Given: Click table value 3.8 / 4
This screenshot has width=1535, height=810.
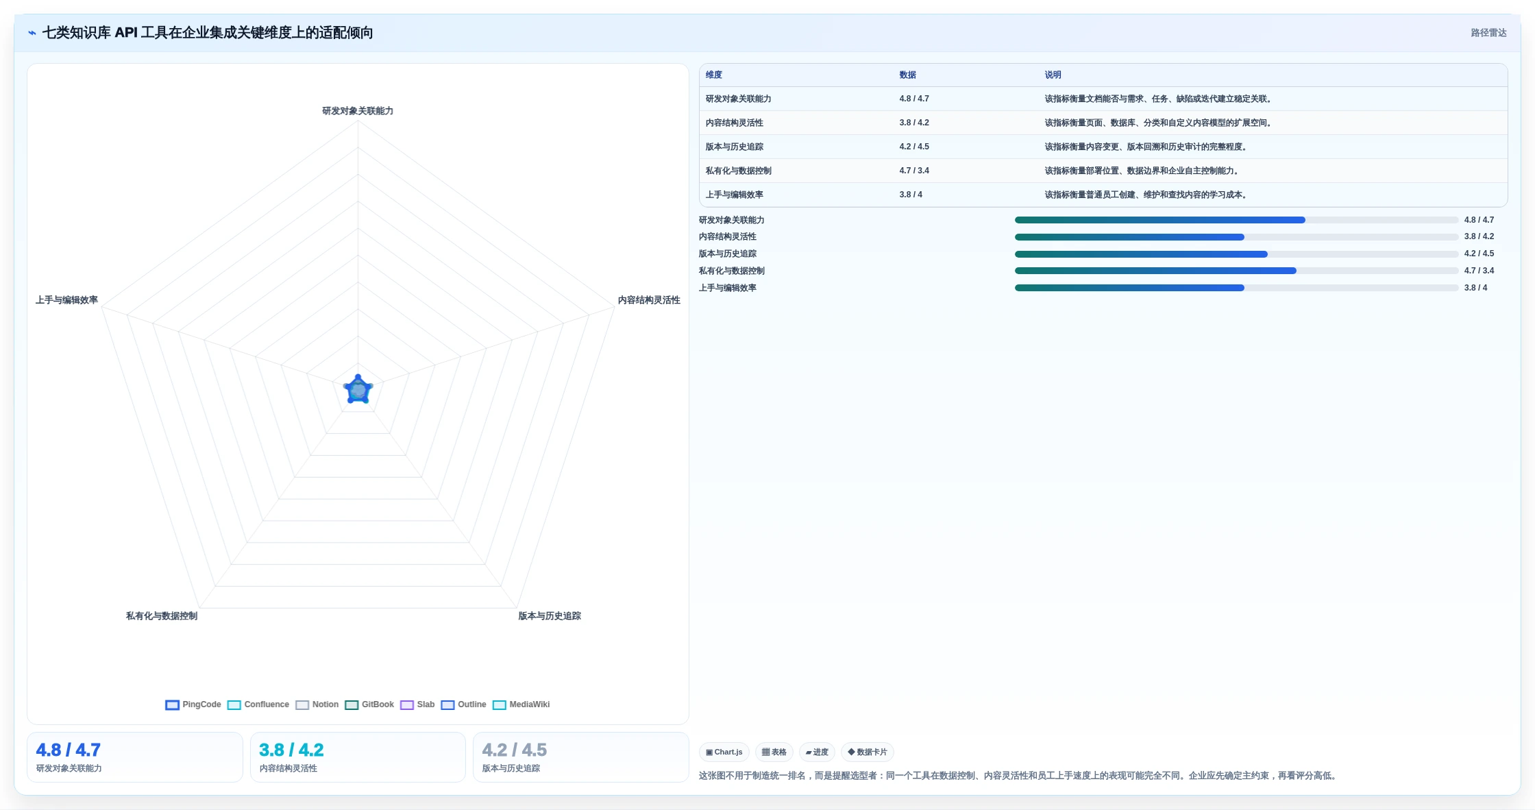Looking at the screenshot, I should (911, 195).
